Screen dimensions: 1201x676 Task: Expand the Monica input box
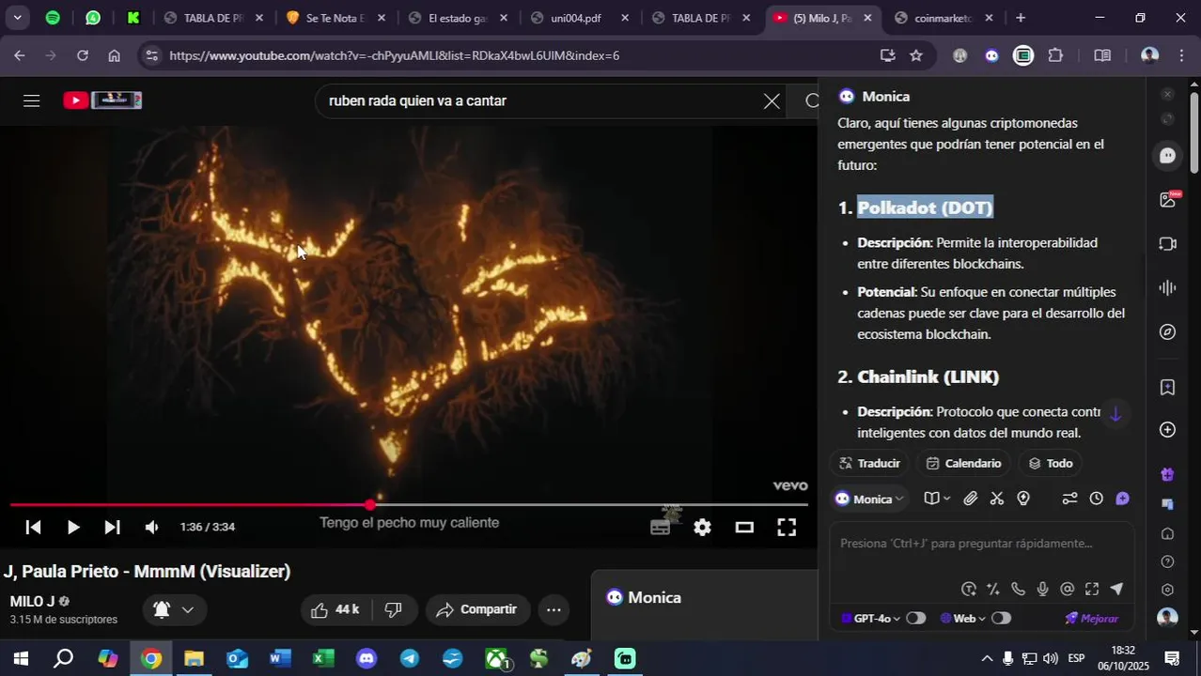tap(1092, 590)
